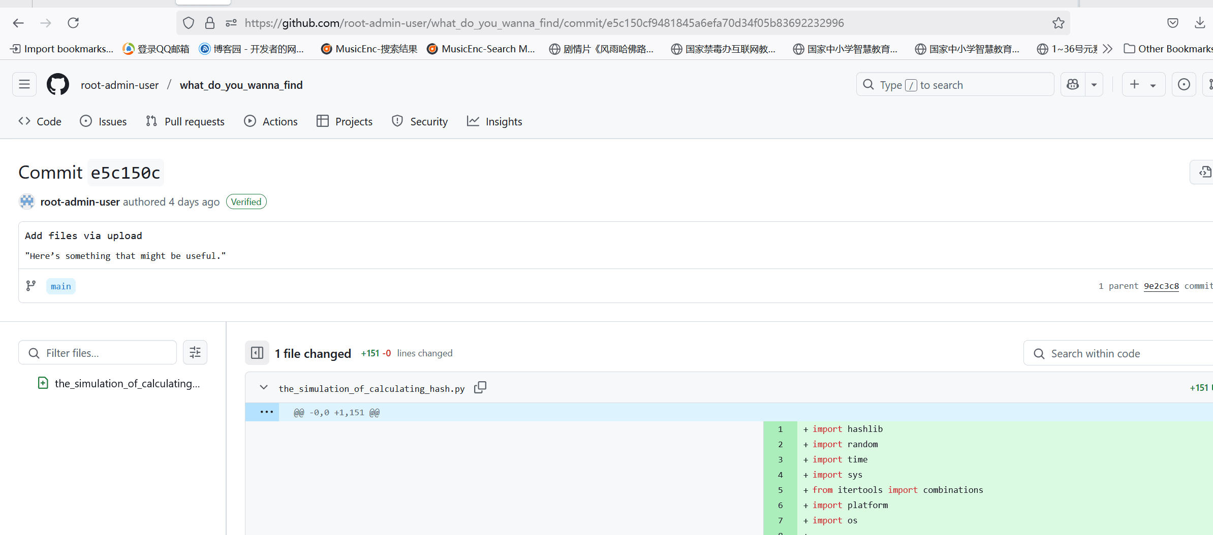View site security lock info
The image size is (1213, 535).
210,23
